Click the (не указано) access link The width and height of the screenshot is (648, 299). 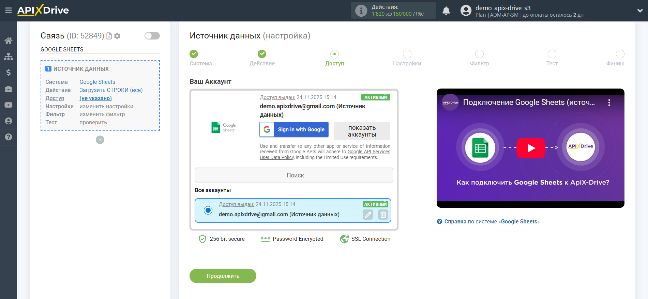(96, 98)
